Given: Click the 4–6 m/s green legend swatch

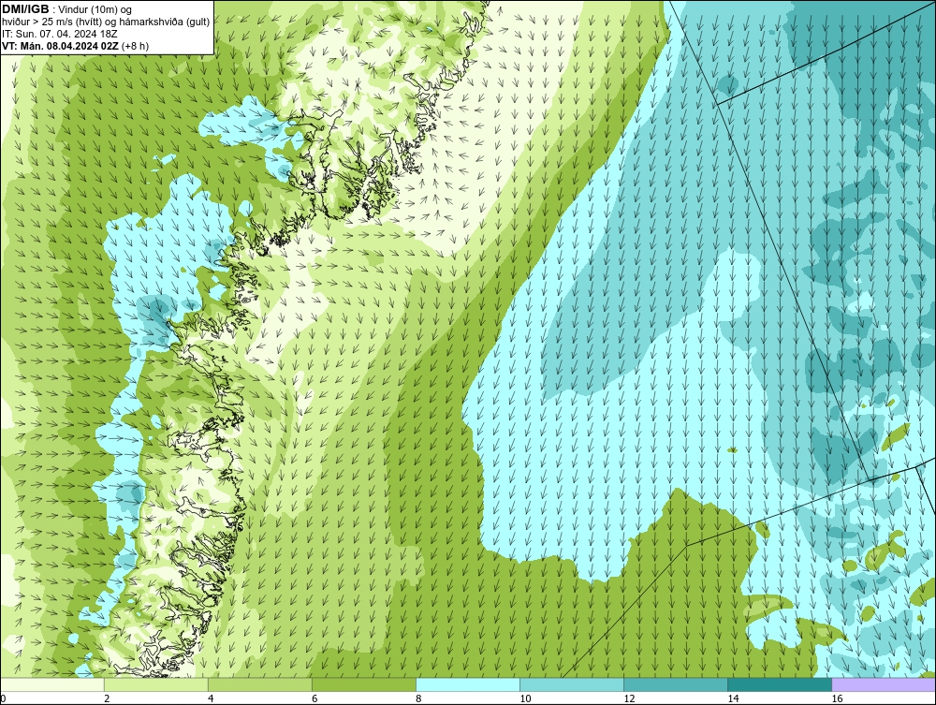Looking at the screenshot, I should click(x=260, y=684).
